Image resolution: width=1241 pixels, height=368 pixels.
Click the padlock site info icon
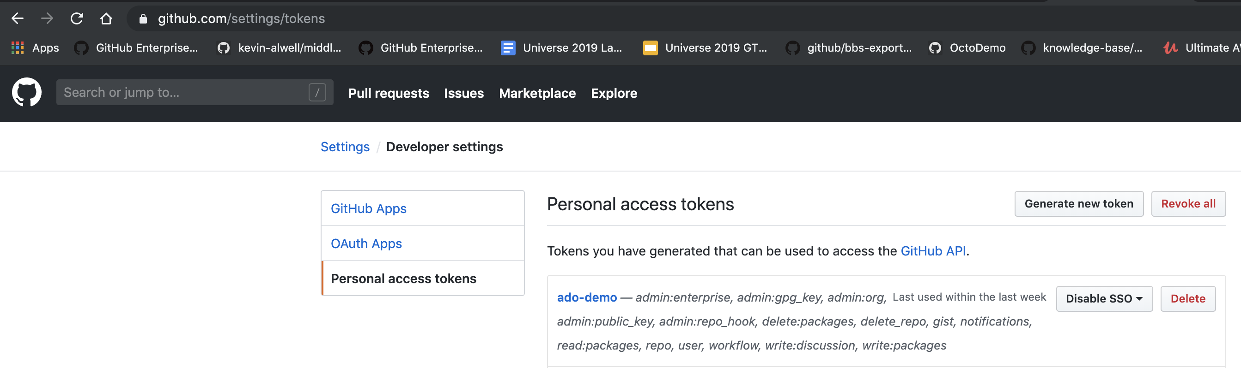143,19
